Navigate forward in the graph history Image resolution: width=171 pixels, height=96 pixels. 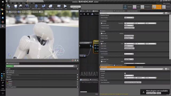pyautogui.click(x=88, y=14)
